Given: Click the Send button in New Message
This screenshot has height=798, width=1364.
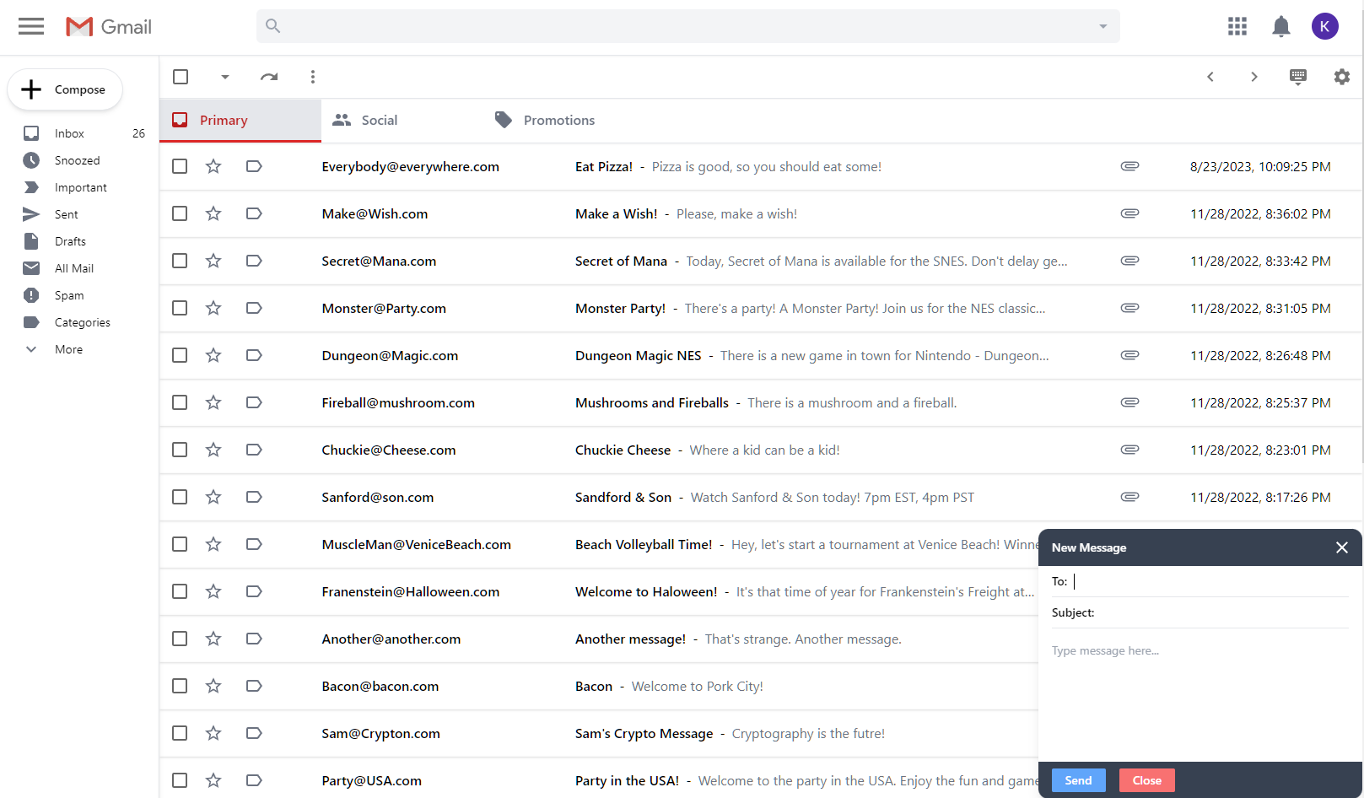Looking at the screenshot, I should click(1078, 780).
